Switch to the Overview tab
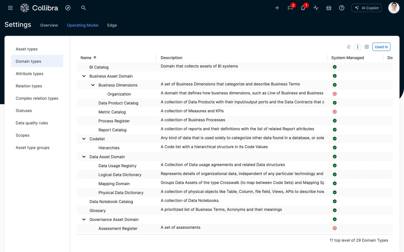 pos(49,25)
